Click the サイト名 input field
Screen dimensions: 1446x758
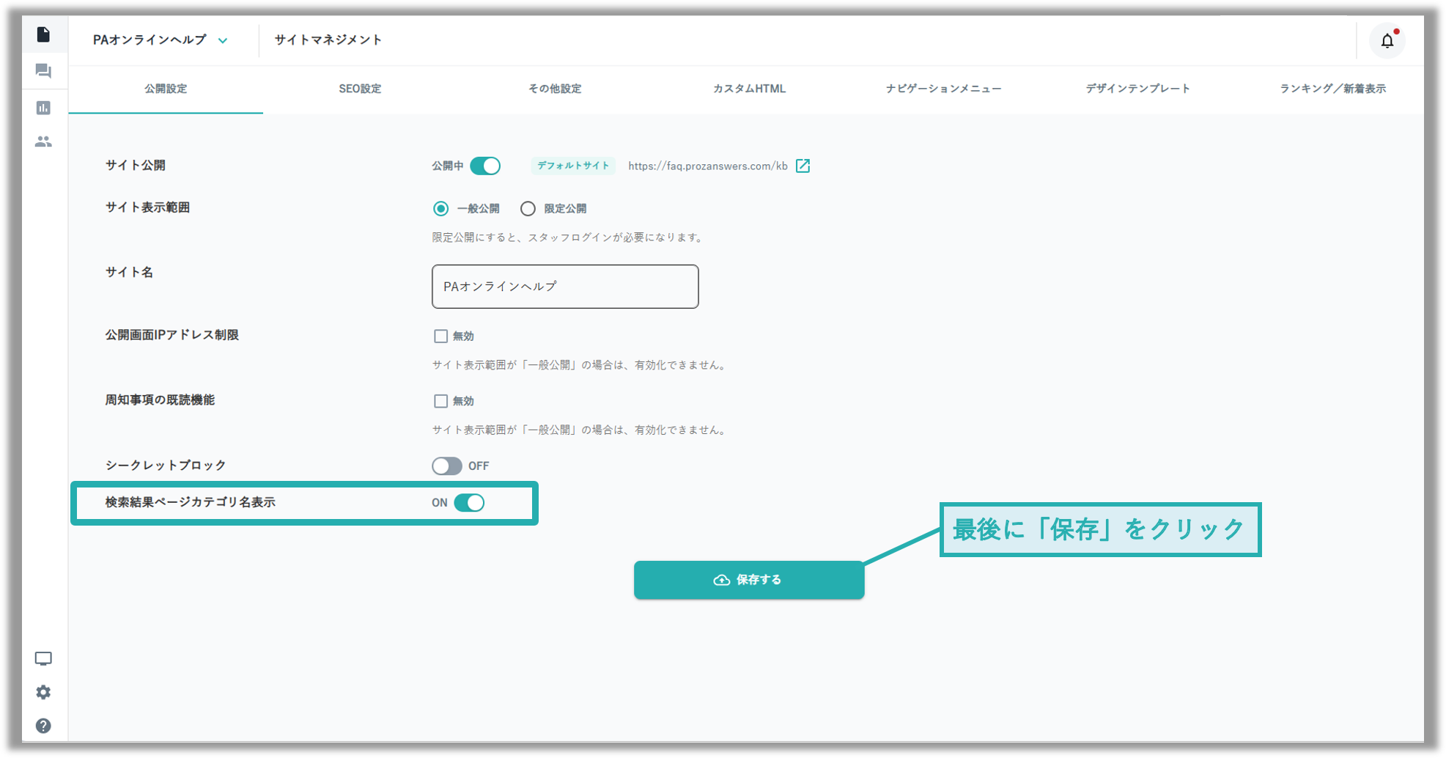click(565, 287)
